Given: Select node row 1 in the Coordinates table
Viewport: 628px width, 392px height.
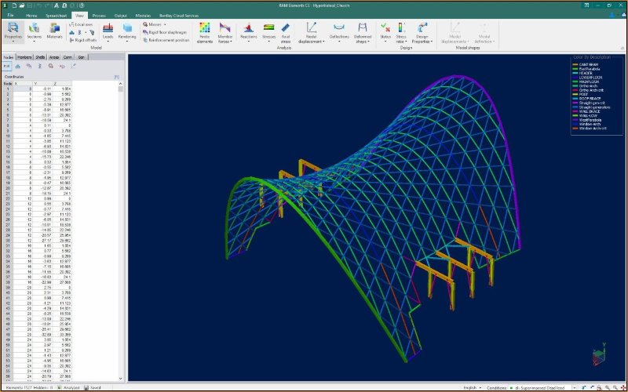Looking at the screenshot, I should click(8, 89).
